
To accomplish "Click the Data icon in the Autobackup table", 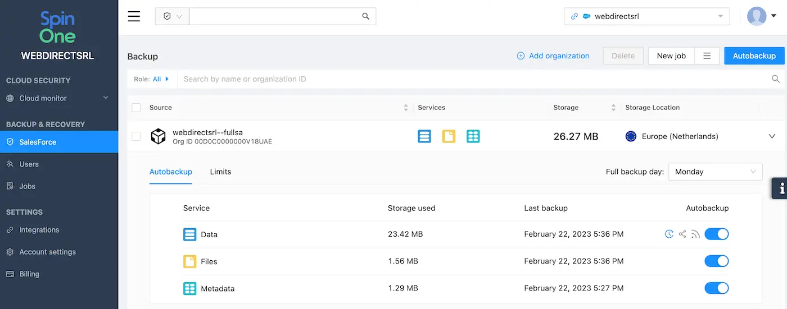I will click(190, 234).
